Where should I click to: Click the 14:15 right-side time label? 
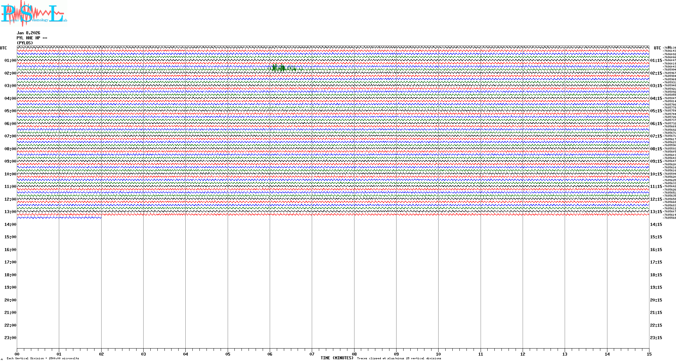tap(656, 225)
